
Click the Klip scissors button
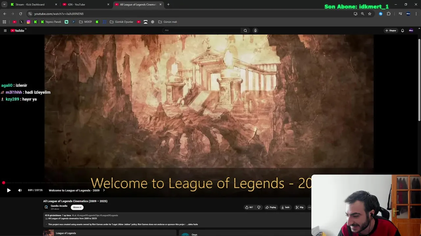click(300, 207)
